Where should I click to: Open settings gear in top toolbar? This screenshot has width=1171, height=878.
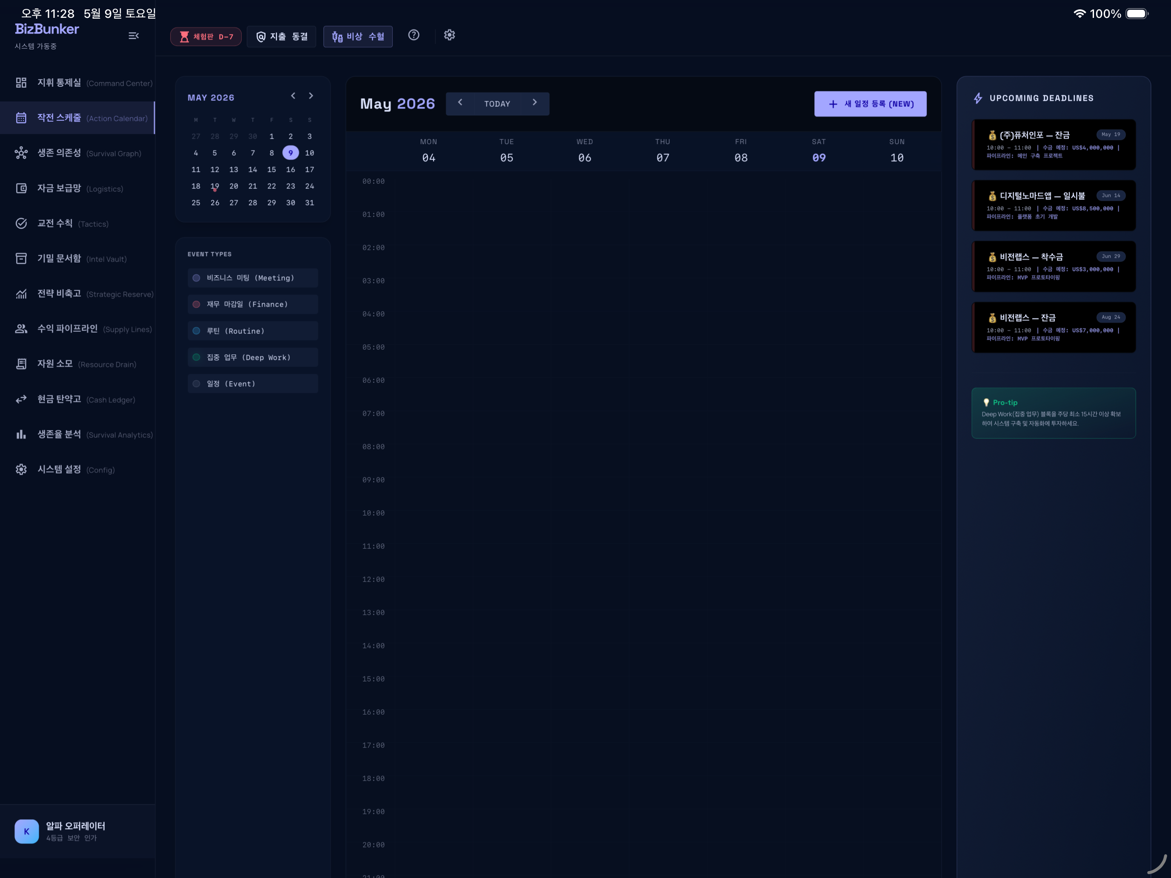pyautogui.click(x=449, y=35)
